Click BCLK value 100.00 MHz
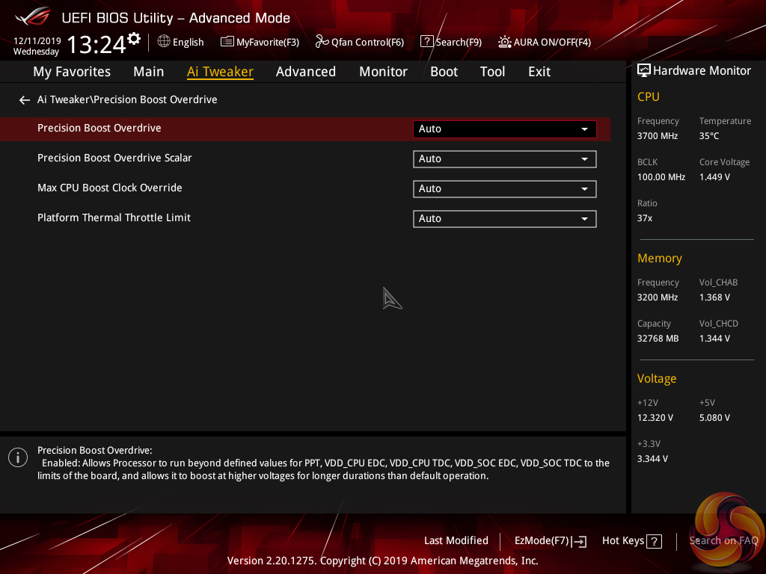 pos(661,177)
